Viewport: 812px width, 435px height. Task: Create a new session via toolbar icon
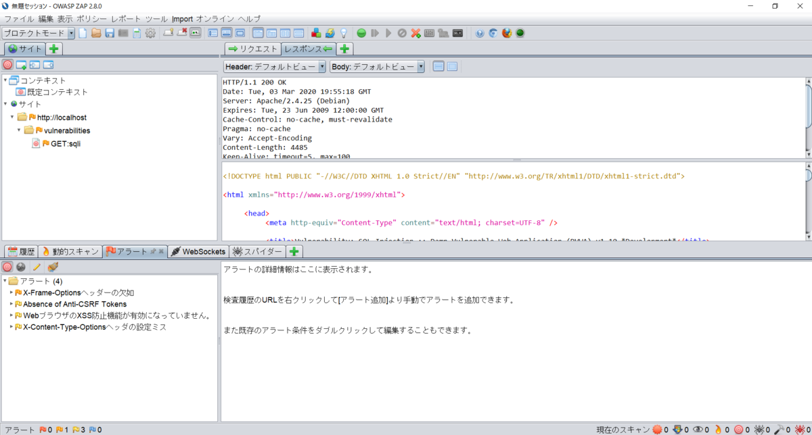pos(83,33)
